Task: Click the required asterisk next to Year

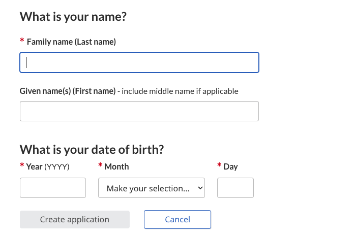Action: (22, 166)
